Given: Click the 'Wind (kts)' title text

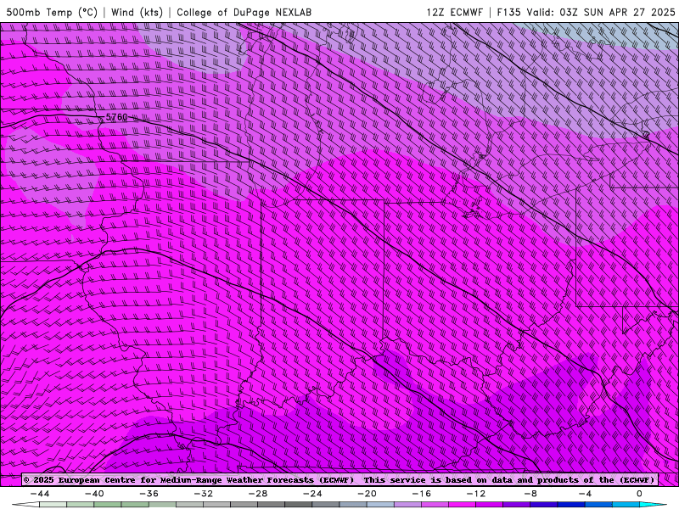Looking at the screenshot, I should pyautogui.click(x=137, y=12).
